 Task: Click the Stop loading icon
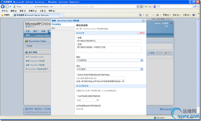(150, 6)
